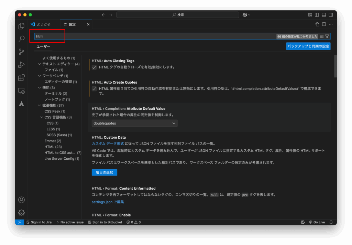Open the Search view in activity bar
Image resolution: width=352 pixels, height=245 pixels.
pyautogui.click(x=21, y=39)
